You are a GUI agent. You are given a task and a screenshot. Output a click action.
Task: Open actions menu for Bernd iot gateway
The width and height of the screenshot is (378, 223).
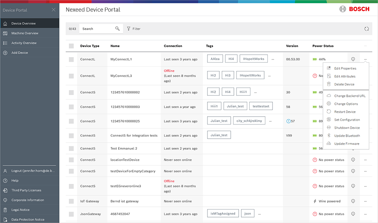click(x=365, y=201)
